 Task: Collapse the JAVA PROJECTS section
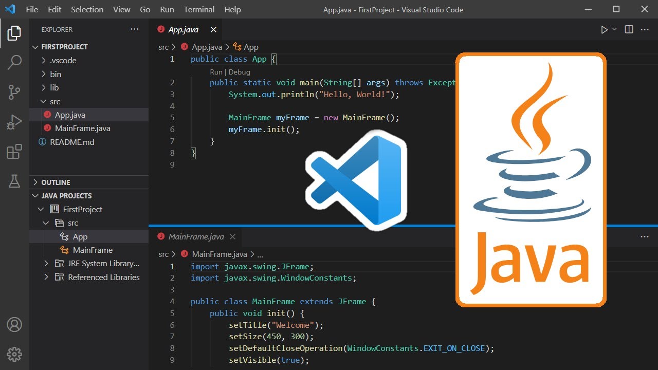point(89,196)
